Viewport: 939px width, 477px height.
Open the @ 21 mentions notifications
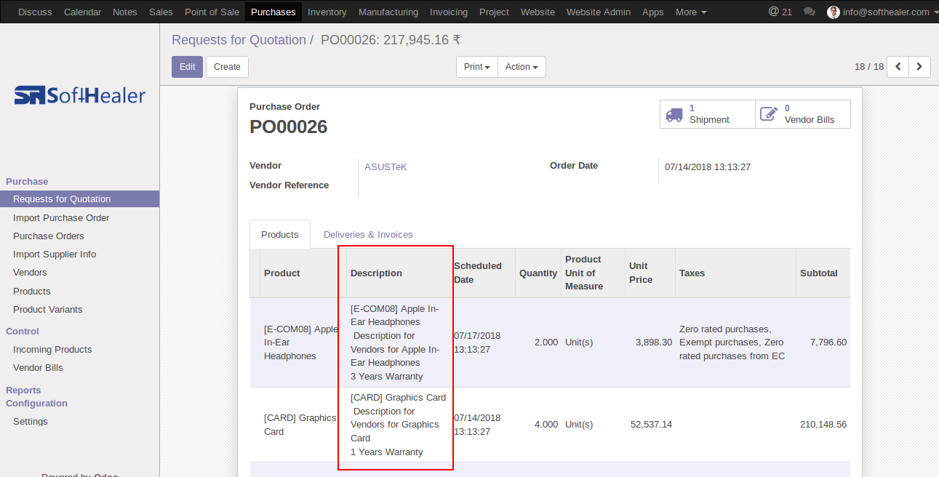coord(780,12)
